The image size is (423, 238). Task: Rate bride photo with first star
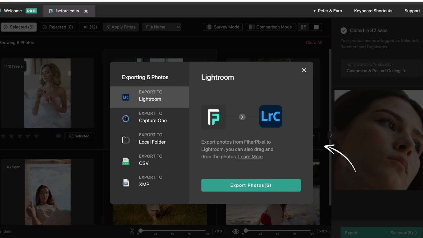point(3,136)
